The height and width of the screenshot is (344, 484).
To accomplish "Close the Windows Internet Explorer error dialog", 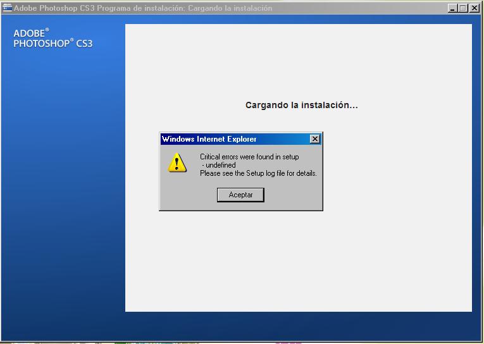I will 314,139.
